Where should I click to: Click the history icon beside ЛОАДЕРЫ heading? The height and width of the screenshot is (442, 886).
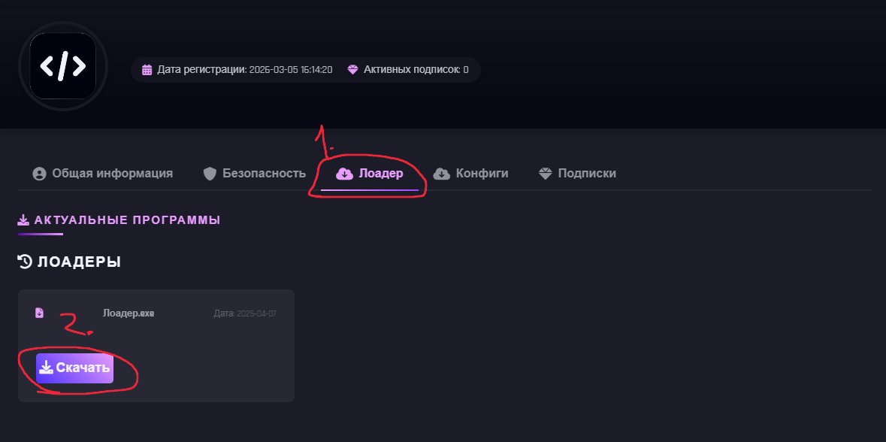coord(25,262)
